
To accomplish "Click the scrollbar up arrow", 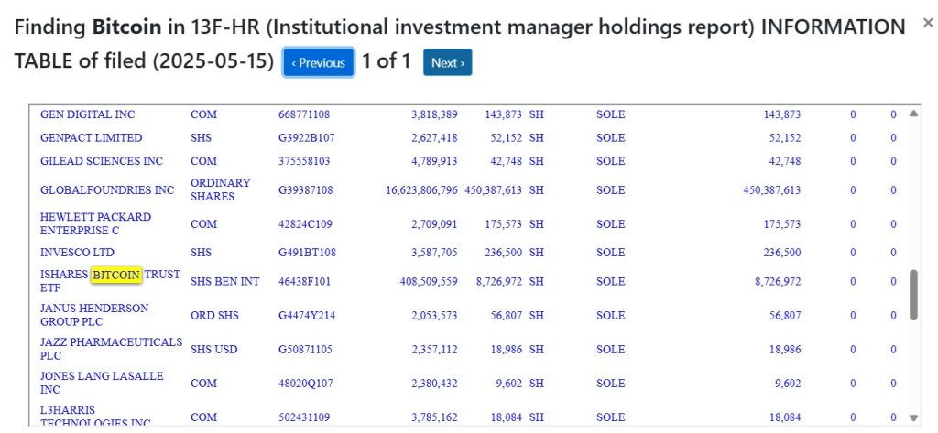I will pyautogui.click(x=913, y=114).
